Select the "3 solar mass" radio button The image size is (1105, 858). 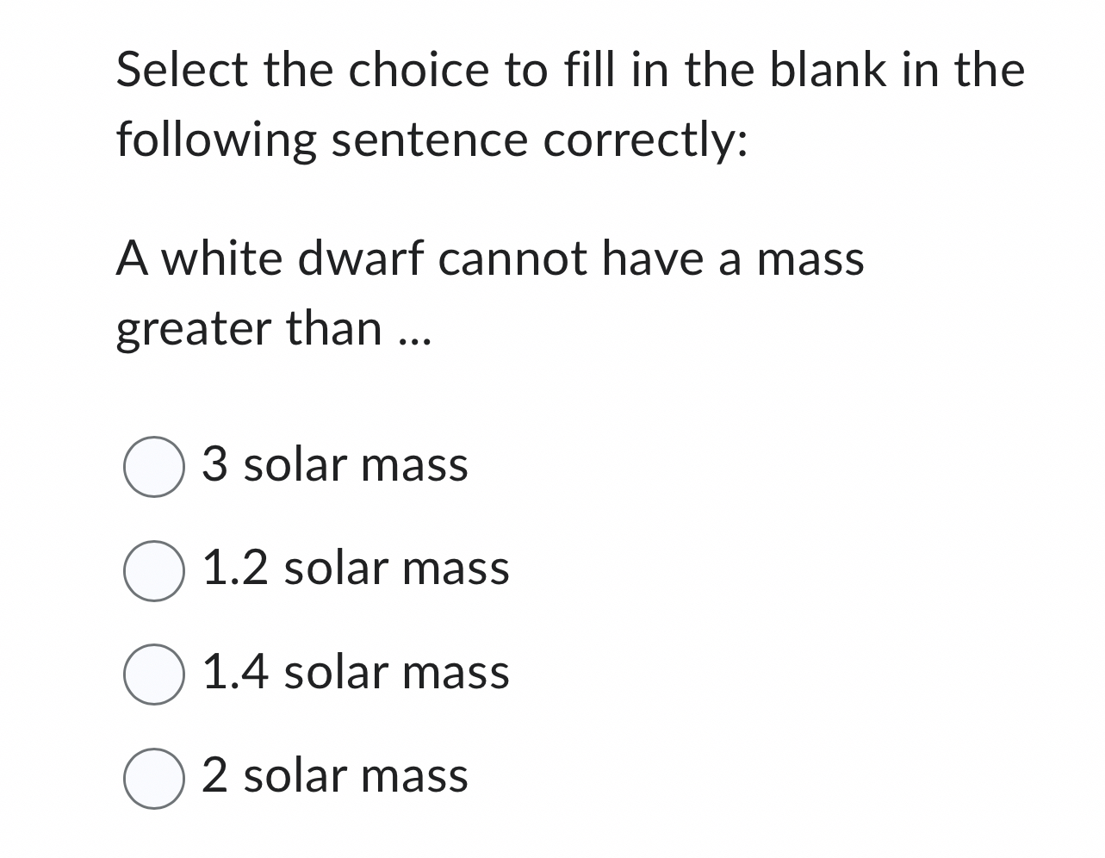point(153,465)
